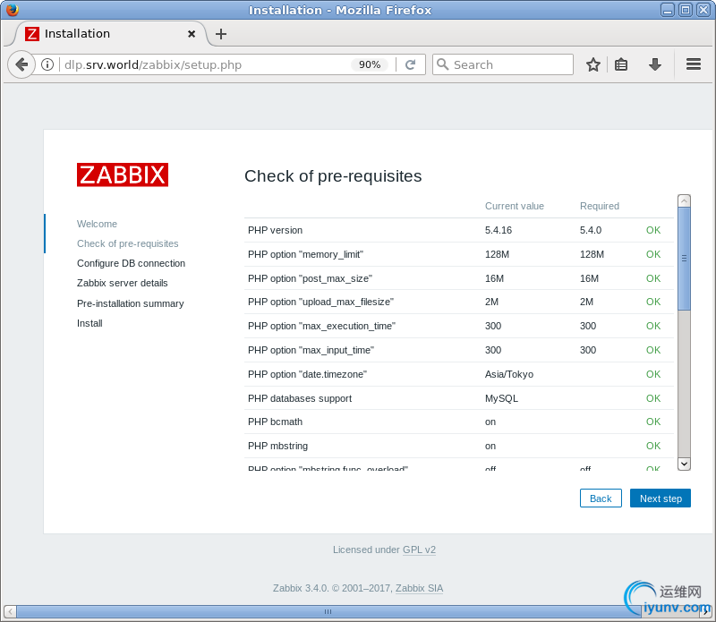Minimize the Firefox window
The image size is (716, 622).
click(668, 10)
